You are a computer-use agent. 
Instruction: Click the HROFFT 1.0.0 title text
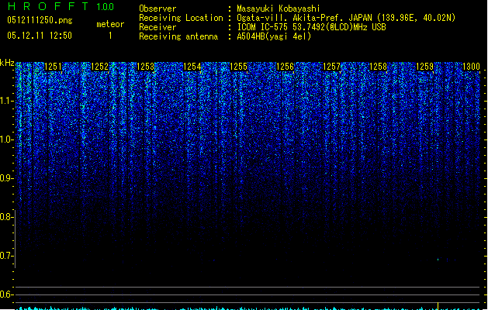point(61,6)
